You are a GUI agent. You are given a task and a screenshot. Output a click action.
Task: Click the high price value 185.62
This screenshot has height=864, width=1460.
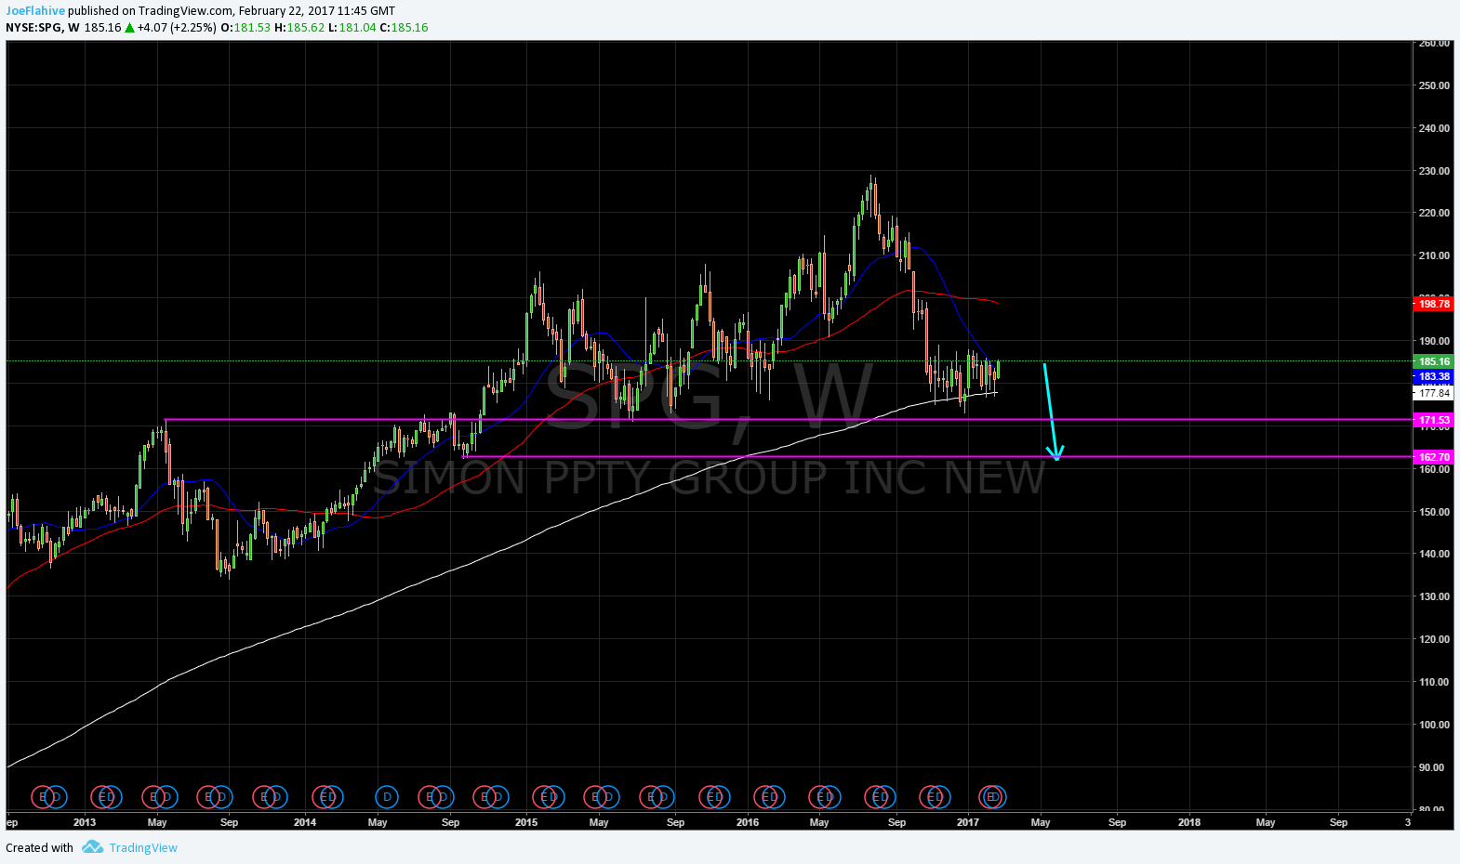(306, 28)
